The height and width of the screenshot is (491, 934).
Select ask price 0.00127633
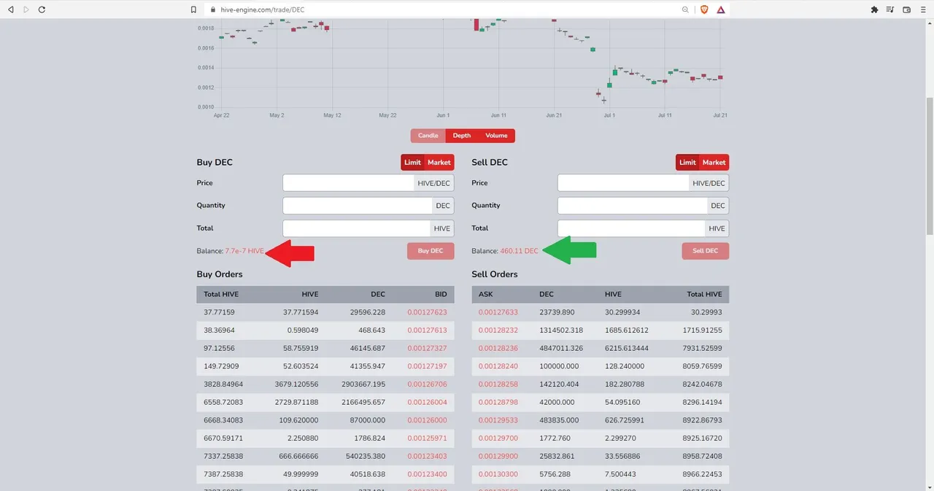pos(498,312)
